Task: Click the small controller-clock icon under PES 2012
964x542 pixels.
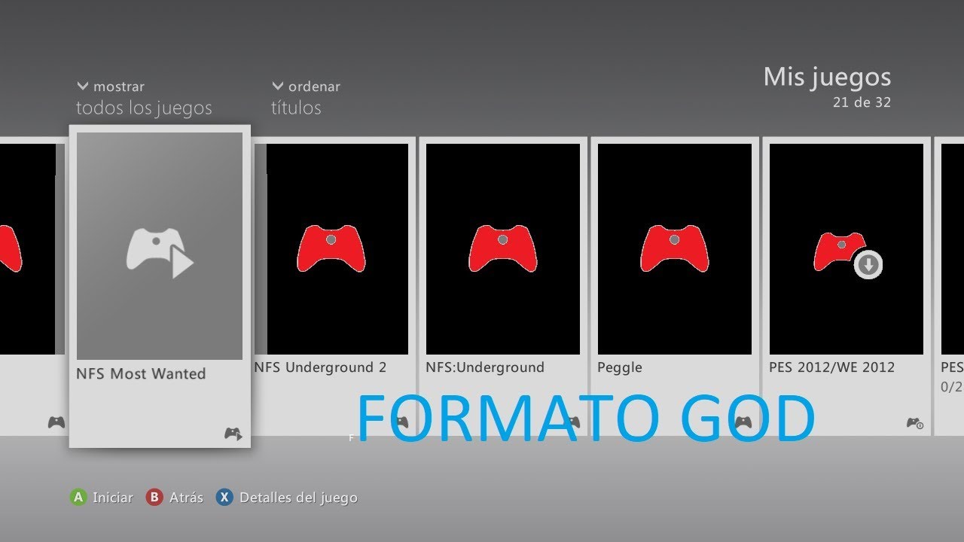Action: pos(915,424)
